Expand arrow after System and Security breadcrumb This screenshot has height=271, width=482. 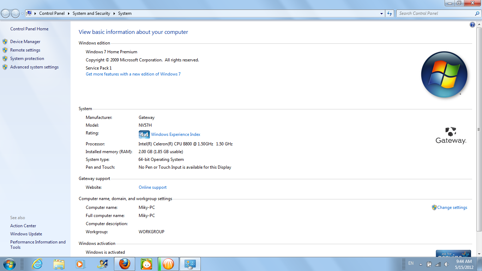click(114, 13)
